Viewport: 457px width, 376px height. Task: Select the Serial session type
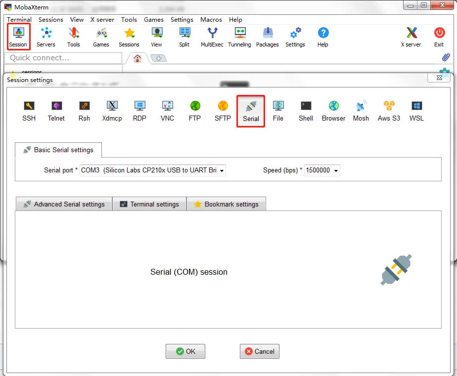pyautogui.click(x=251, y=111)
